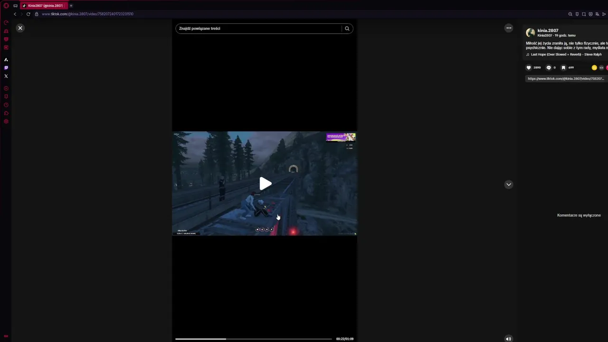This screenshot has height=342, width=608.
Task: Open the sidebar pinboards pin icon
Action: tap(6, 96)
